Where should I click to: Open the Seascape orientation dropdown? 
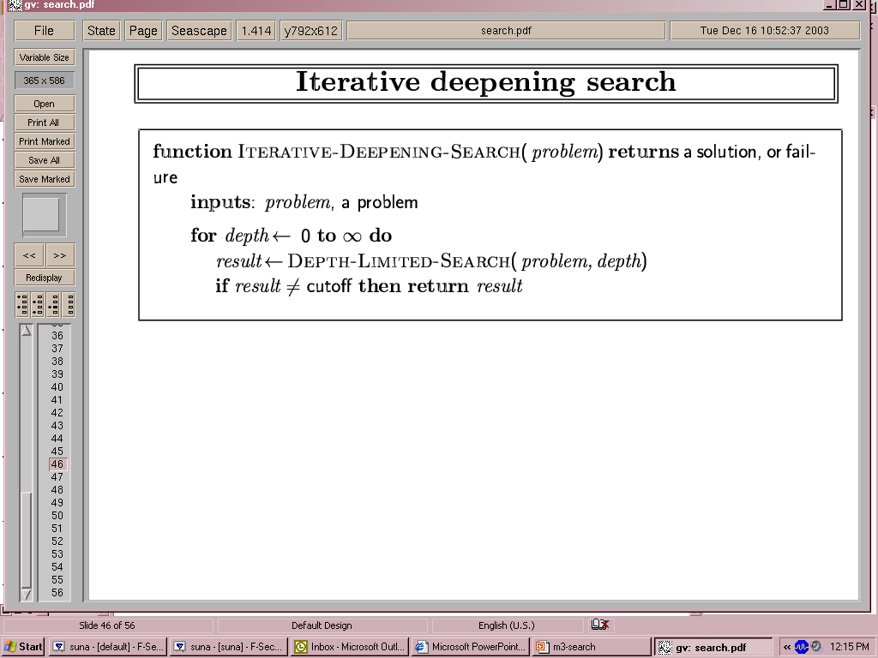click(x=199, y=31)
